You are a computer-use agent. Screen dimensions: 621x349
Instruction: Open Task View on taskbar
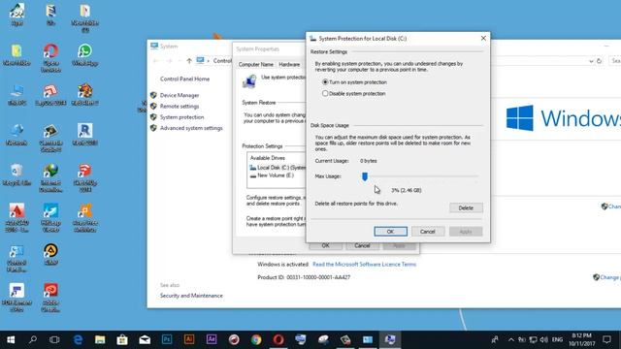tap(54, 339)
